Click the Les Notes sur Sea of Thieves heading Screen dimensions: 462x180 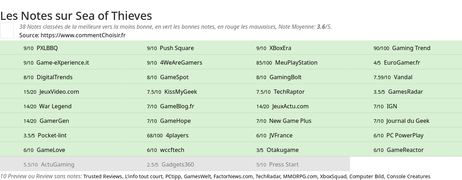click(x=76, y=16)
